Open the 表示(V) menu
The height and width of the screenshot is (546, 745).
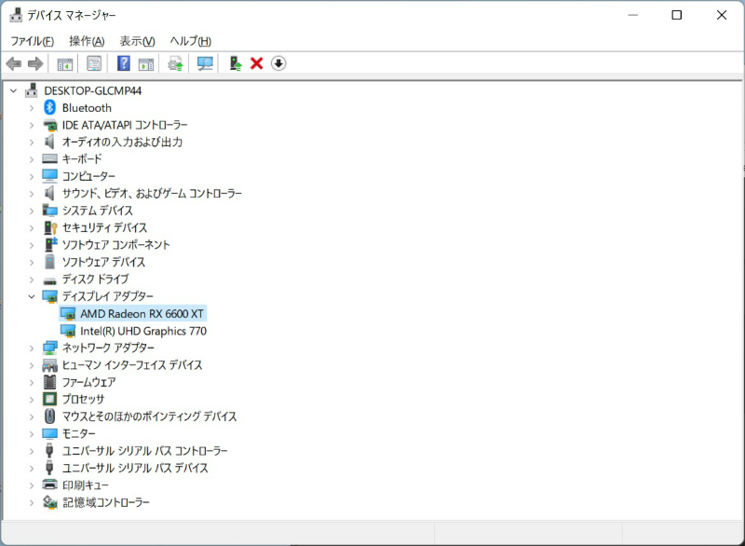coord(137,41)
